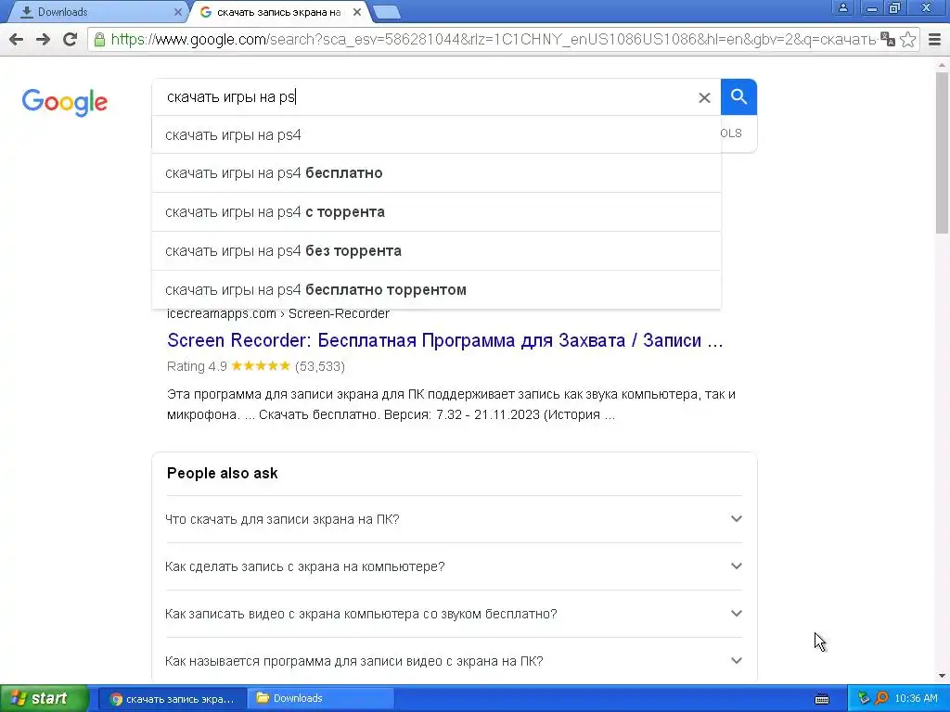The height and width of the screenshot is (712, 950).
Task: Click the 'Rating 4.9' text
Action: 197,366
